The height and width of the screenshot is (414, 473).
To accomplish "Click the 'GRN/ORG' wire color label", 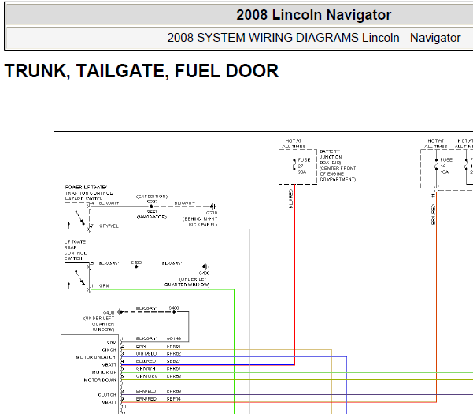I will point(147,376).
